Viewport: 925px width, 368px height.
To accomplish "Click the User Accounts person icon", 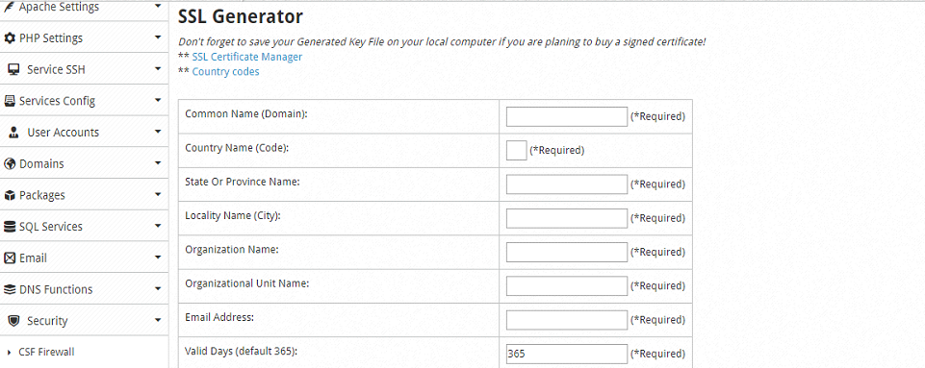I will pyautogui.click(x=13, y=133).
